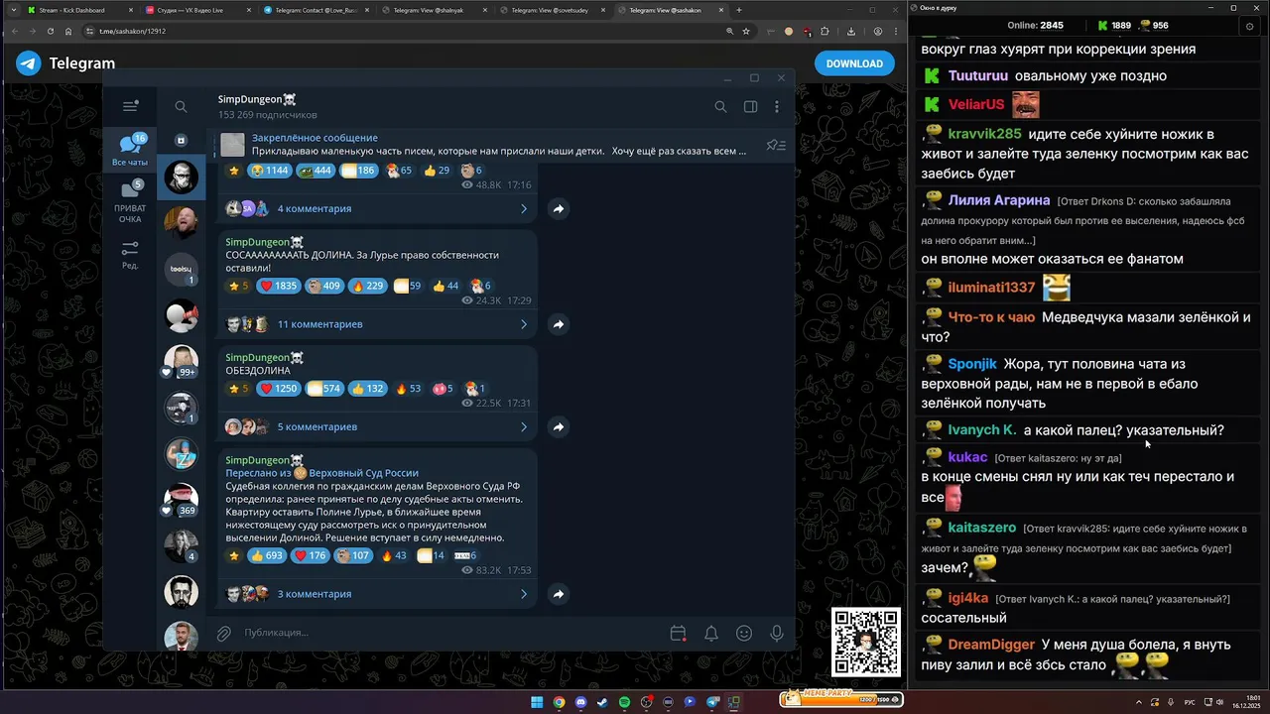The image size is (1270, 714).
Task: Open chat avatar with 99+ badge
Action: coord(181,360)
